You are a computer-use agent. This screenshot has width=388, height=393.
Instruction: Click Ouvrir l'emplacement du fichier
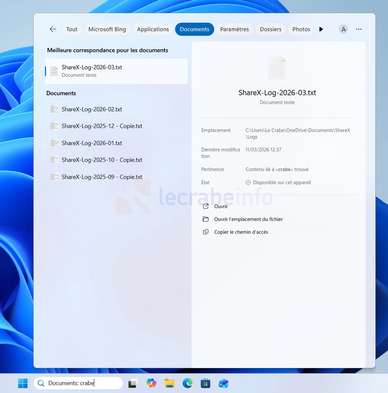248,219
